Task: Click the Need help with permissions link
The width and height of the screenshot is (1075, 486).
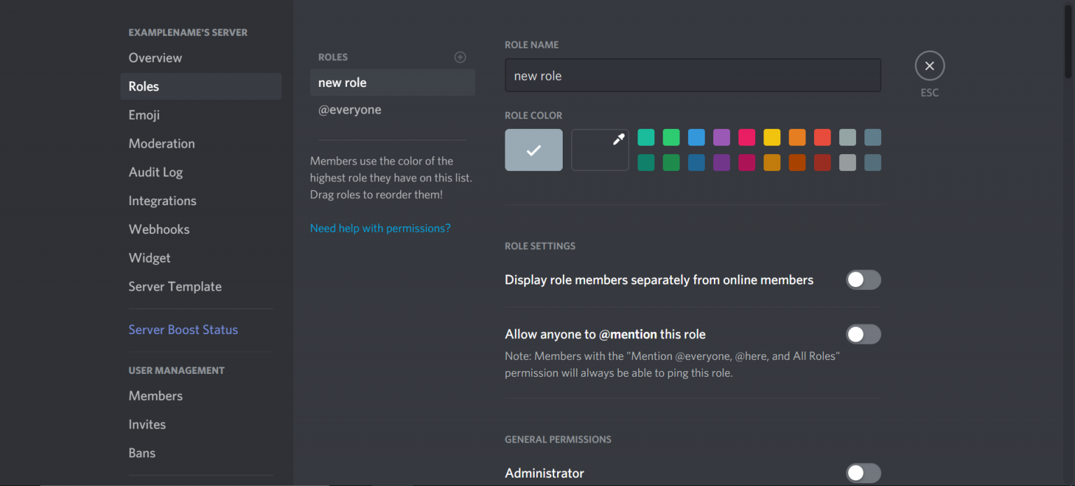Action: pos(380,228)
